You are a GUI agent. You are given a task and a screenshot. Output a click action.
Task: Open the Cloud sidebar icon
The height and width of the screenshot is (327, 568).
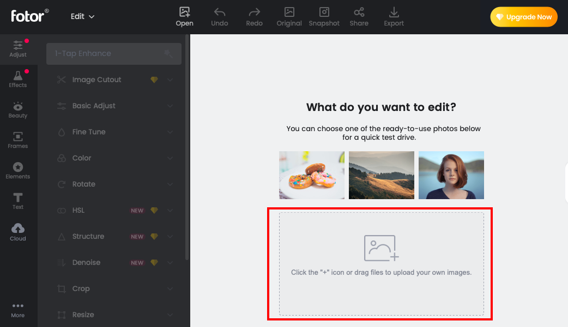(x=18, y=229)
